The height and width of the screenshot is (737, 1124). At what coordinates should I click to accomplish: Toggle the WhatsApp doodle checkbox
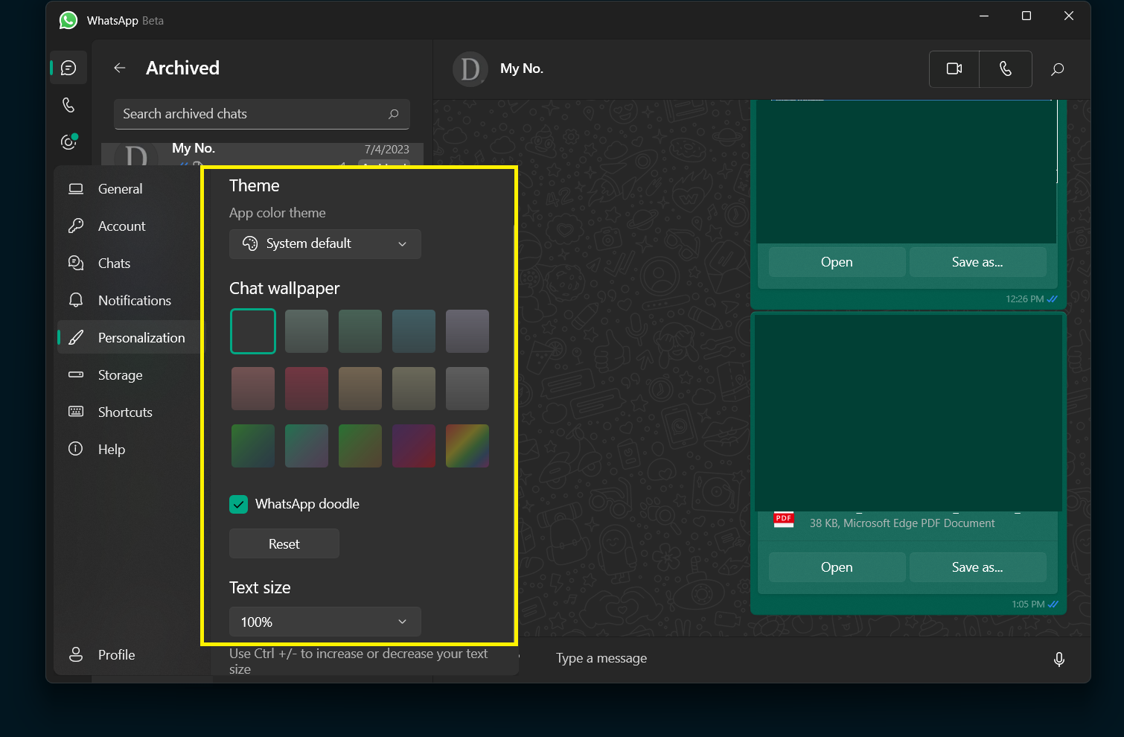point(238,505)
